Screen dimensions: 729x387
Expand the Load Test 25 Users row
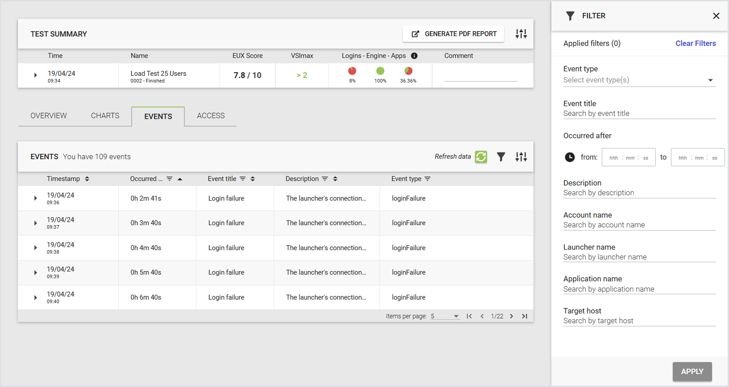click(x=36, y=75)
